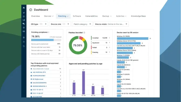Open the devices monitor icon in the sidebar
The height and width of the screenshot is (102, 181).
pos(24,20)
